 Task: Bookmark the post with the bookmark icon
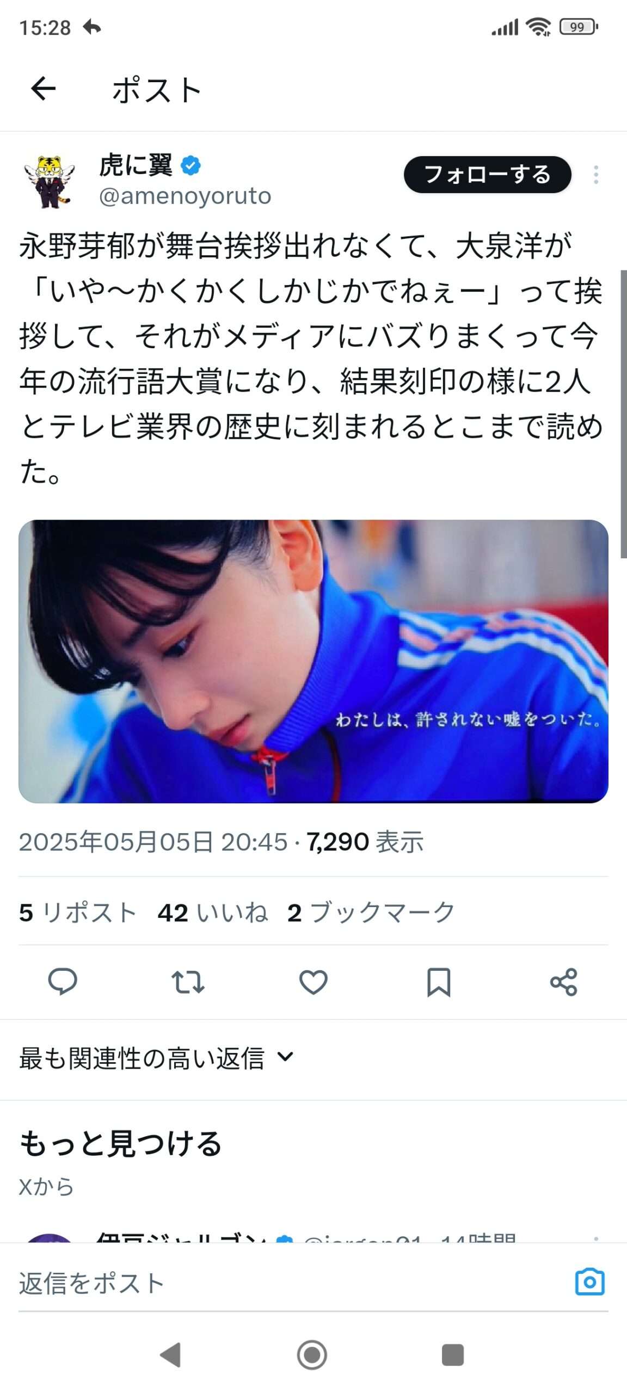(439, 982)
